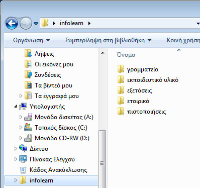
Task: Select infolearn in the navigation tree
Action: coord(41,180)
